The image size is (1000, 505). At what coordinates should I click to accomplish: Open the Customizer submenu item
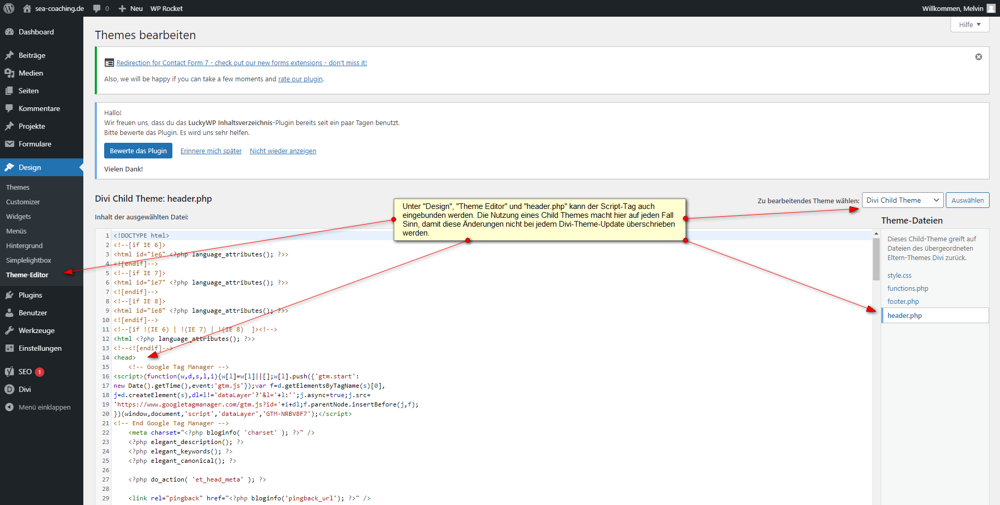tap(23, 202)
